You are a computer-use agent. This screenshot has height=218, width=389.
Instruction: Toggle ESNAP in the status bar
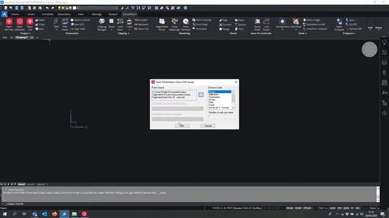(x=298, y=208)
